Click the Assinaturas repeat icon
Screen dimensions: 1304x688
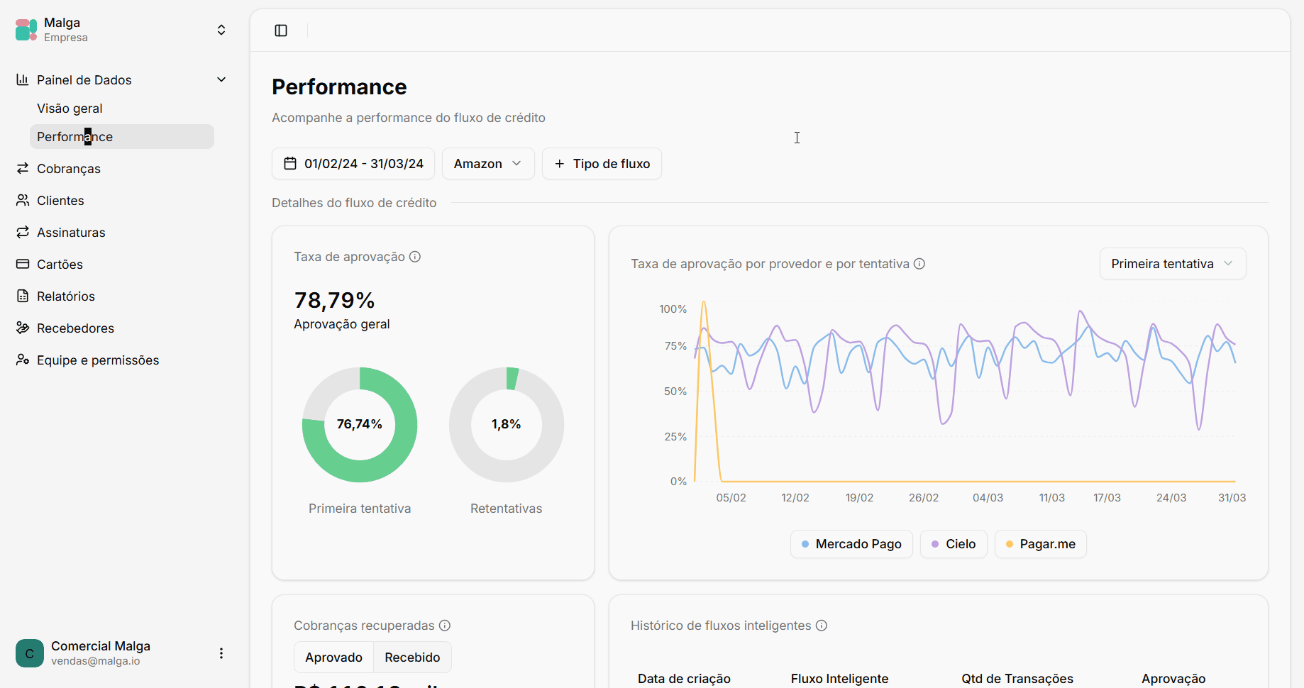[x=23, y=232]
